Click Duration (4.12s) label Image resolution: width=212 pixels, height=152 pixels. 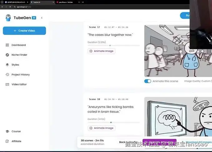coord(96,119)
